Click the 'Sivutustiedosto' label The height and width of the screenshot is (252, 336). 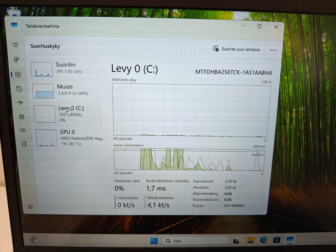click(x=206, y=199)
